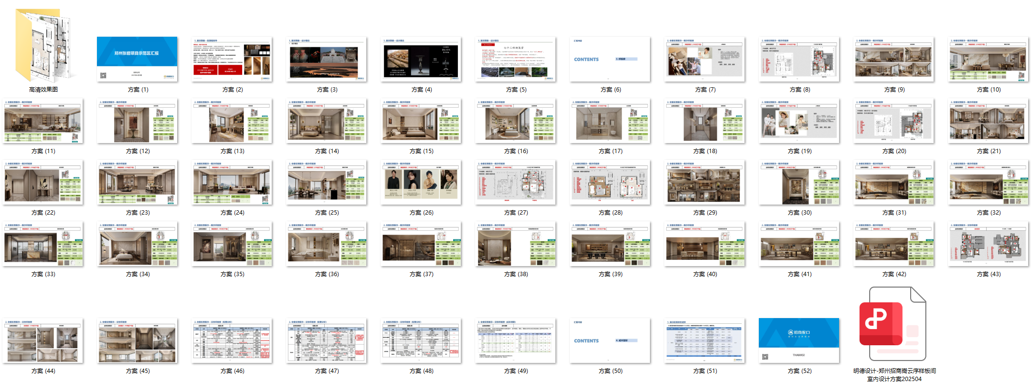Select the dark product image thumbnail 方案 (4)
This screenshot has height=392, width=1031.
(421, 59)
